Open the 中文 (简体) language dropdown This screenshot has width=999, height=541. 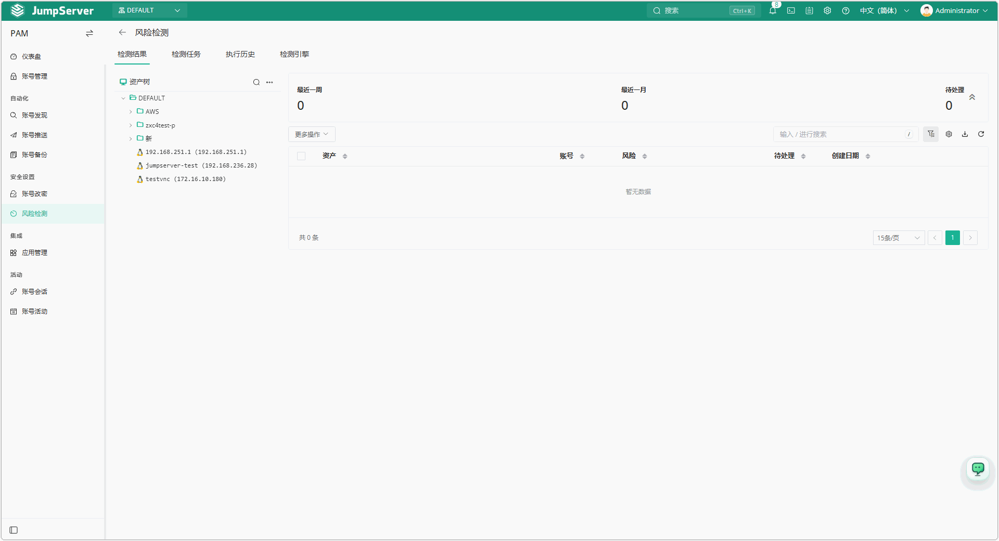point(885,10)
